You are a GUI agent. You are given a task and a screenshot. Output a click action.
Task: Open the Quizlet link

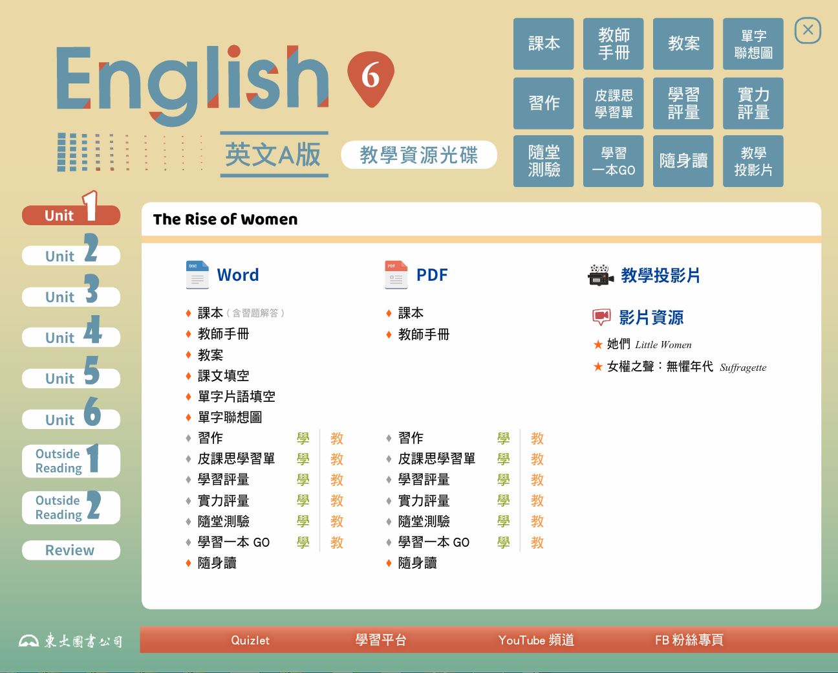pyautogui.click(x=250, y=640)
